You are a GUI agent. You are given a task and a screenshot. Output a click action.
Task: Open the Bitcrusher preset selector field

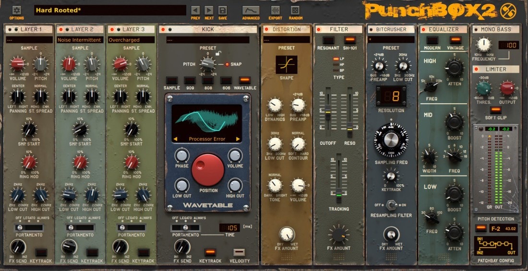pos(391,40)
